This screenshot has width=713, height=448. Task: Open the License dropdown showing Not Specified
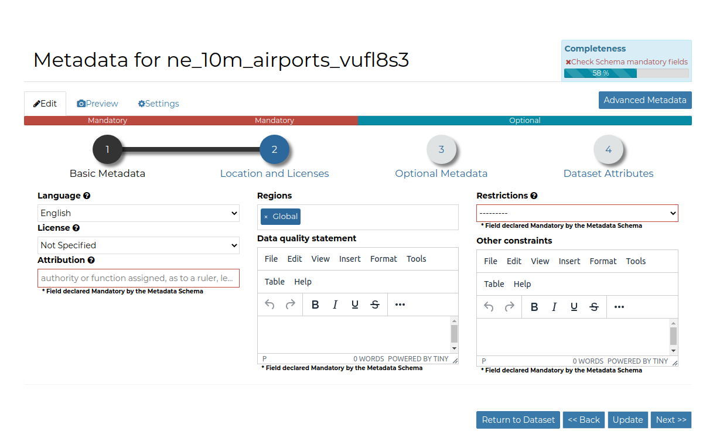point(138,245)
